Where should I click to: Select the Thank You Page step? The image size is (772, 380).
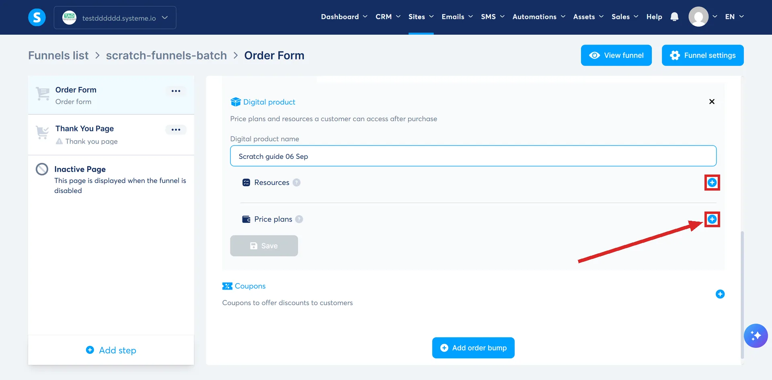point(111,135)
